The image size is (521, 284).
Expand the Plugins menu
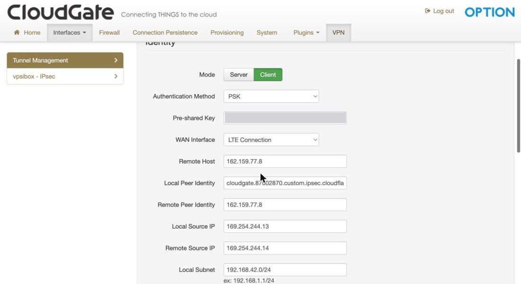306,33
